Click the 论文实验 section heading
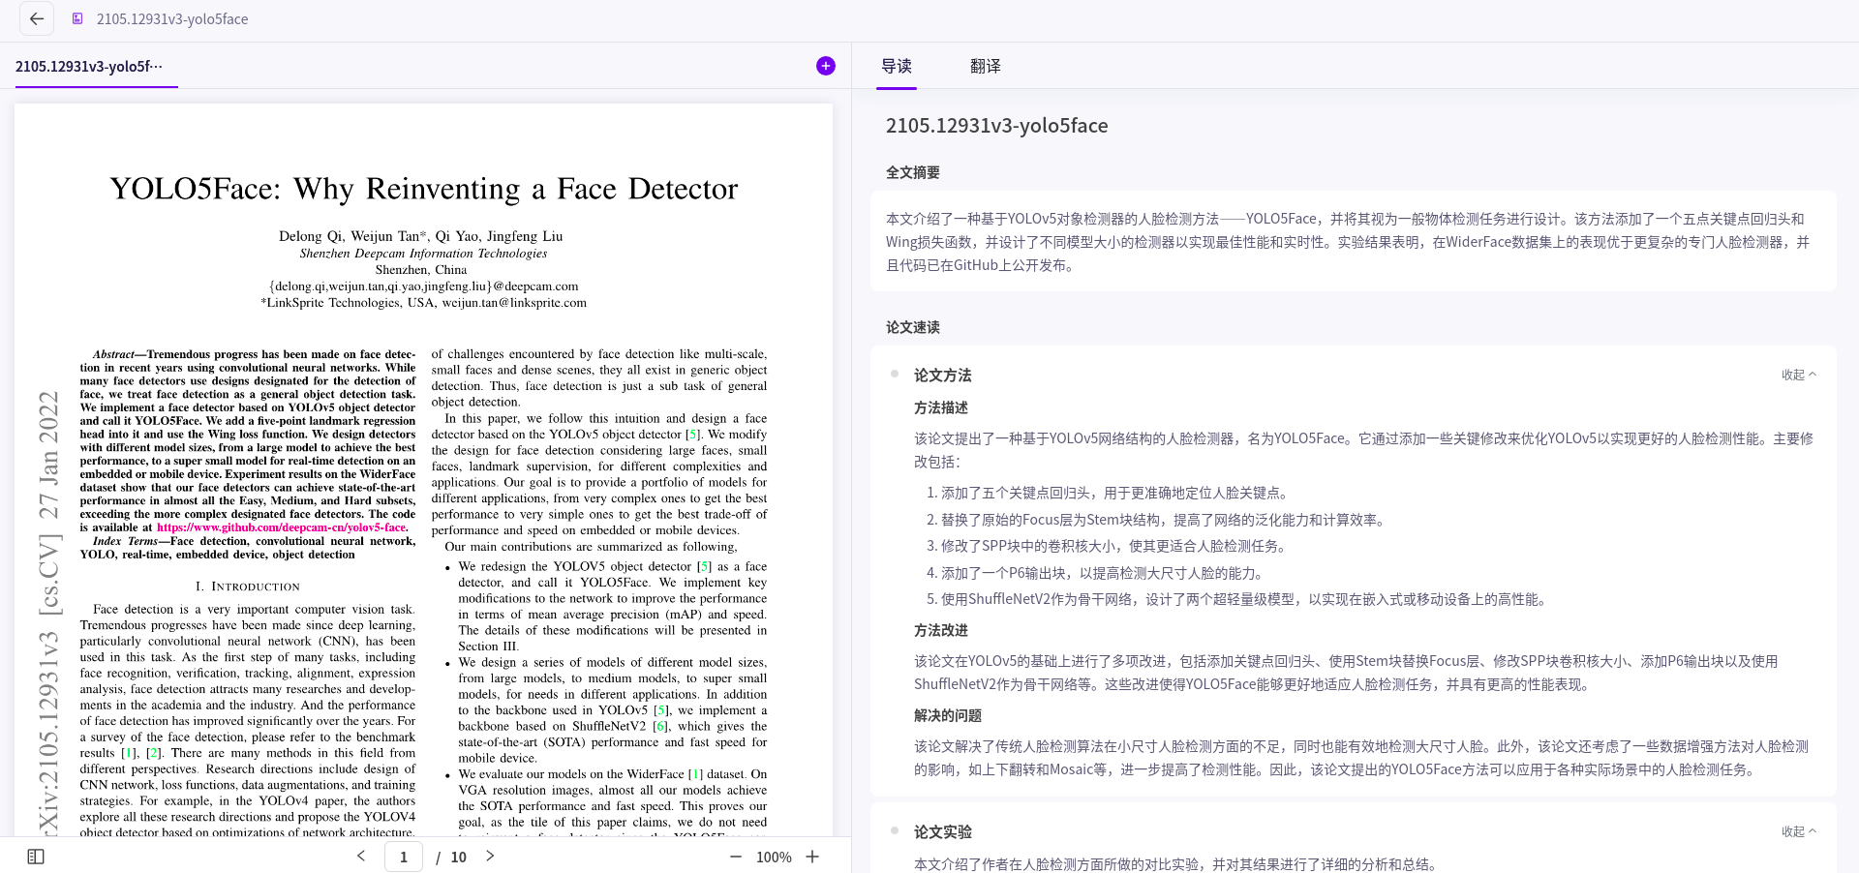 pyautogui.click(x=942, y=831)
